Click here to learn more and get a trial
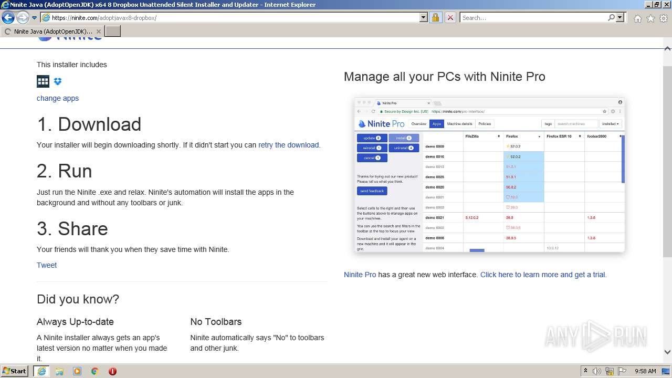 (543, 275)
